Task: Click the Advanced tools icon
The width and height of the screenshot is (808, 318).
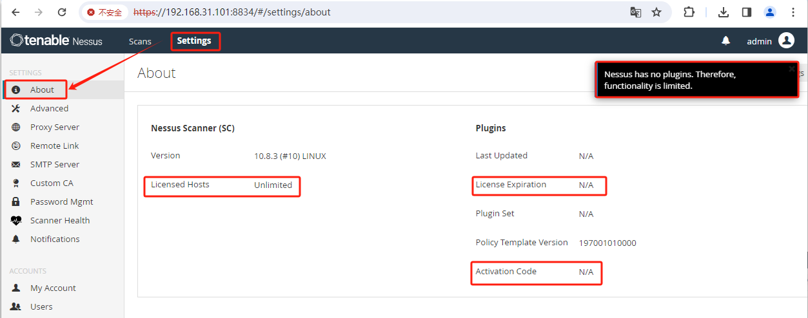Action: [16, 108]
